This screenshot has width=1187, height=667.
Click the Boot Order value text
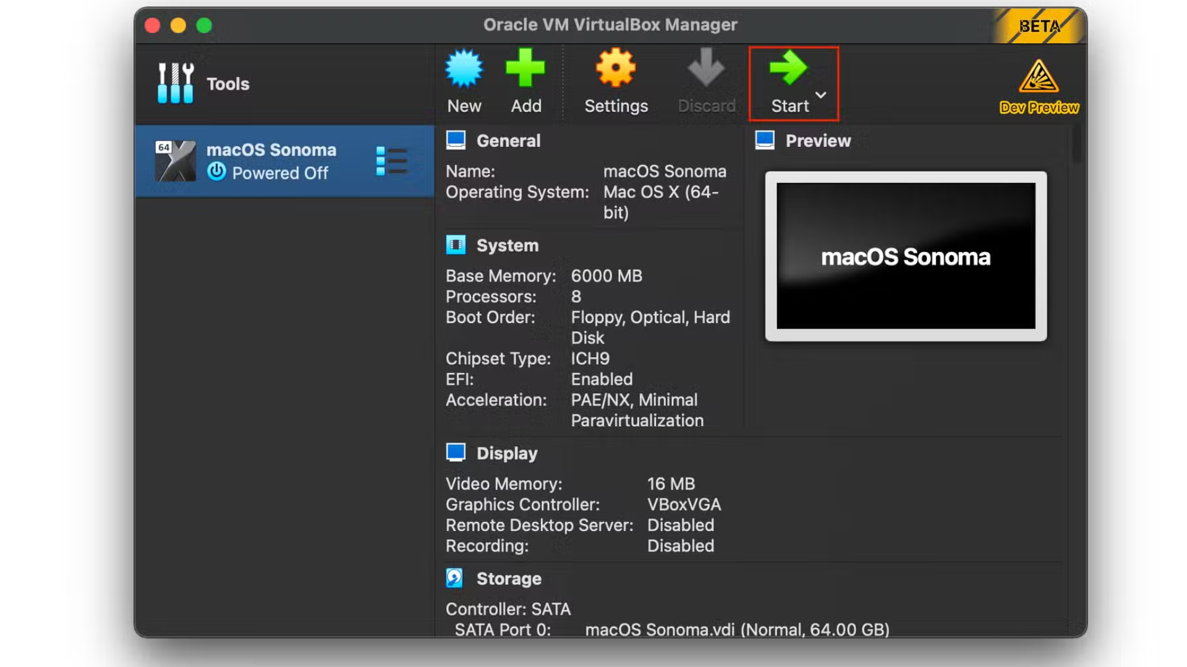click(x=650, y=327)
